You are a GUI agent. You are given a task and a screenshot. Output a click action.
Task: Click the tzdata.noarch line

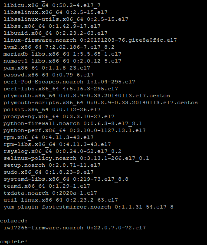[x=50, y=193]
